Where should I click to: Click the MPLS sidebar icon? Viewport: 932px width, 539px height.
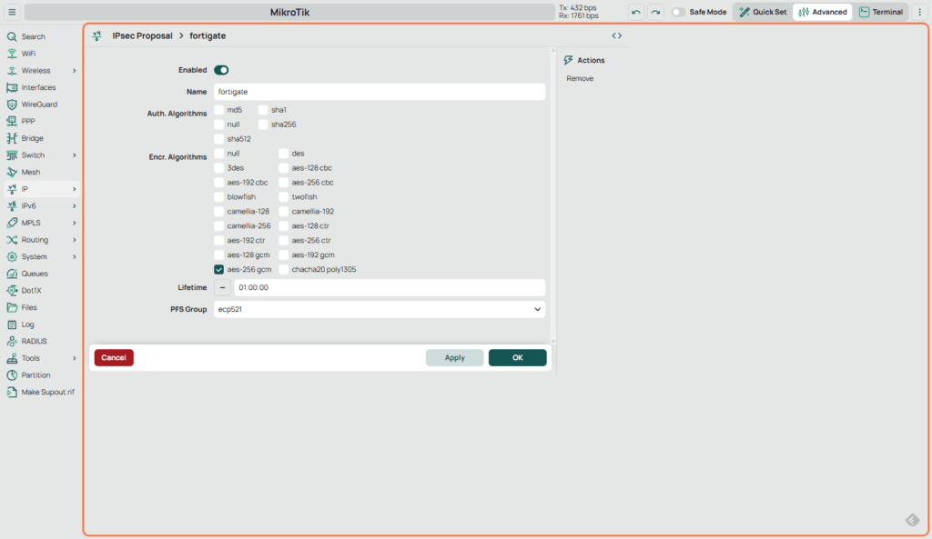pyautogui.click(x=12, y=224)
